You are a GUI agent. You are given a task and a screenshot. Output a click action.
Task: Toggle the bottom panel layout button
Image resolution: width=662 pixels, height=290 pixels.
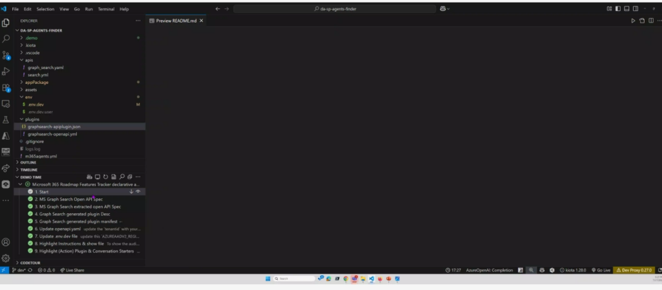[x=626, y=9]
